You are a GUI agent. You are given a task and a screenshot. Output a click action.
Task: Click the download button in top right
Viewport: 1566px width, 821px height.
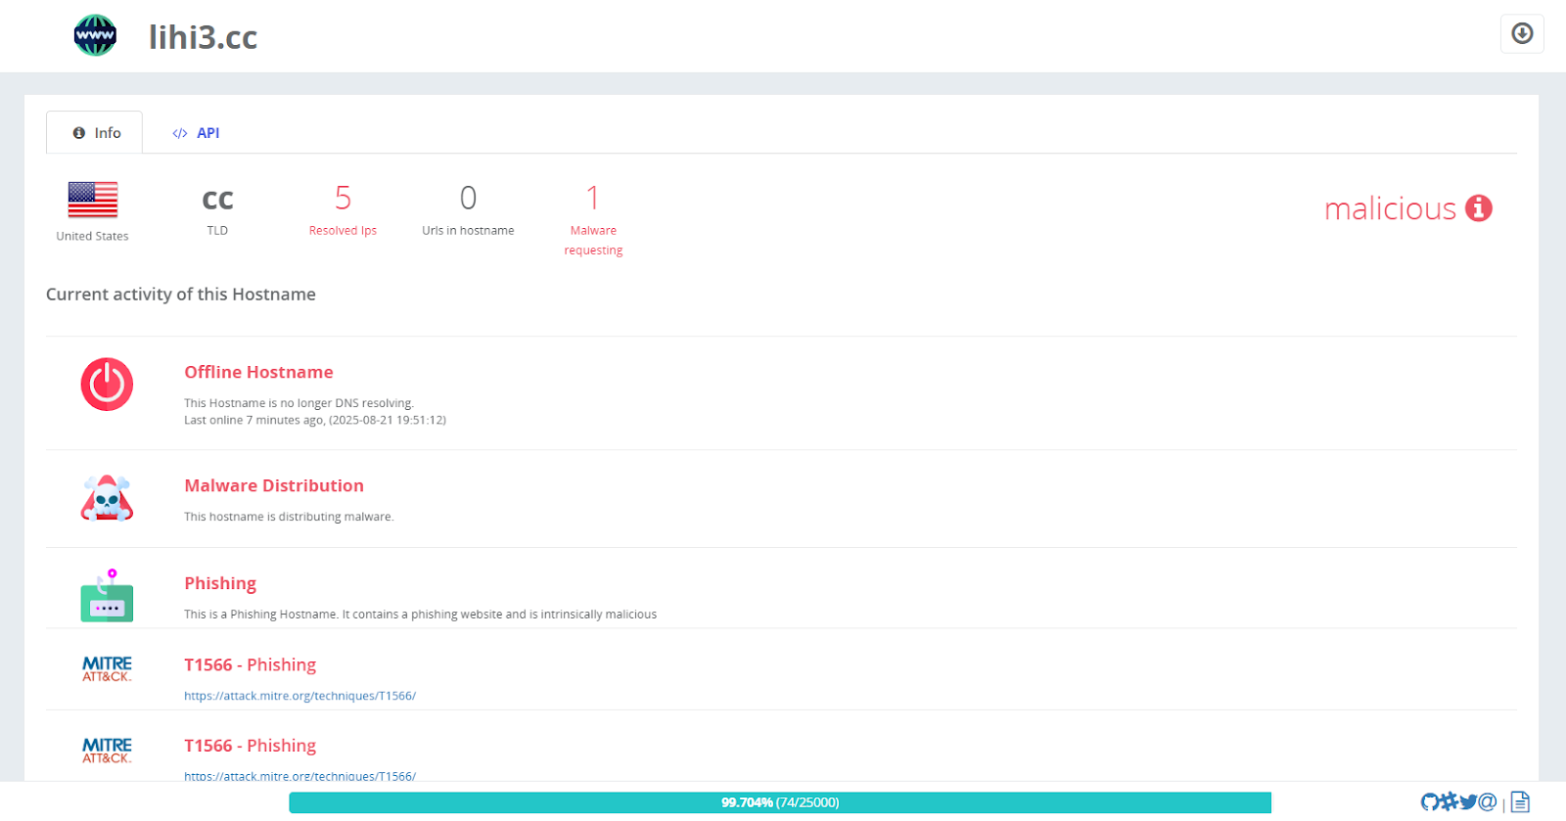1522,34
